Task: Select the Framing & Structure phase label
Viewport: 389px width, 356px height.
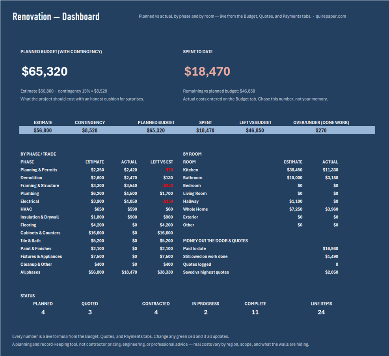Action: (40, 186)
